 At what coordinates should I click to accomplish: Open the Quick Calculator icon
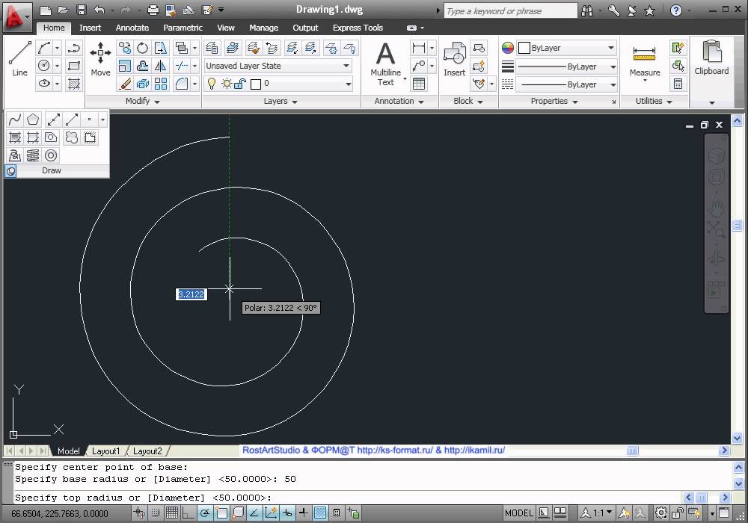[x=678, y=84]
